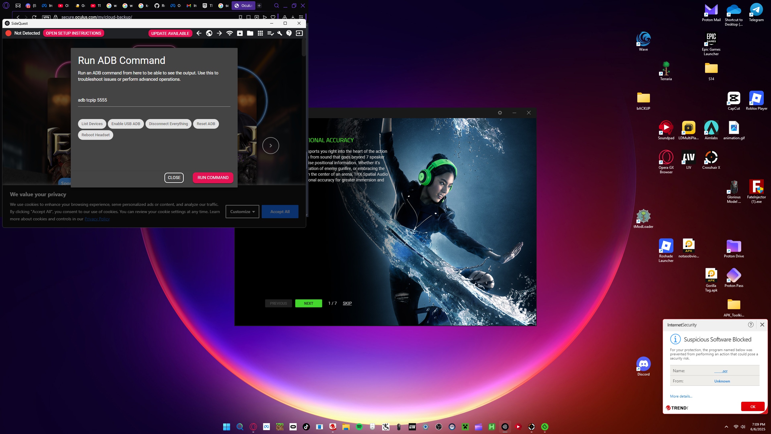Open the wrench device tools in SideQuest
The height and width of the screenshot is (434, 771).
[x=280, y=33]
